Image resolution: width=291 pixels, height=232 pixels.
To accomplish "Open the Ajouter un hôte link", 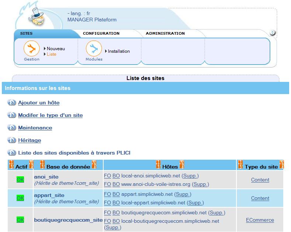I will click(x=39, y=103).
